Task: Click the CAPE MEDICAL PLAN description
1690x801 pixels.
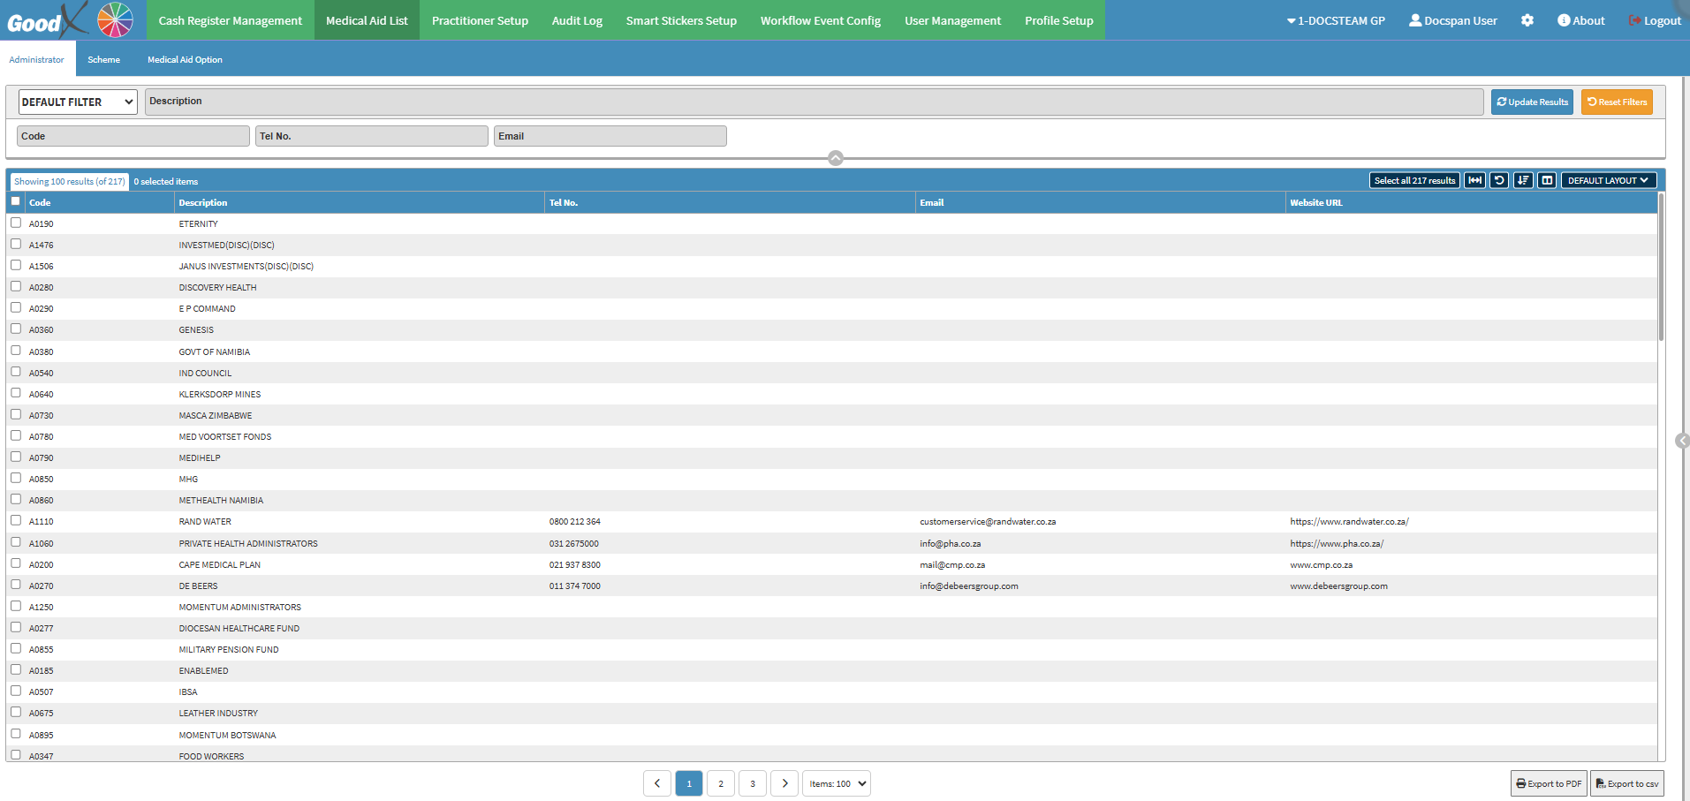Action: (x=219, y=564)
